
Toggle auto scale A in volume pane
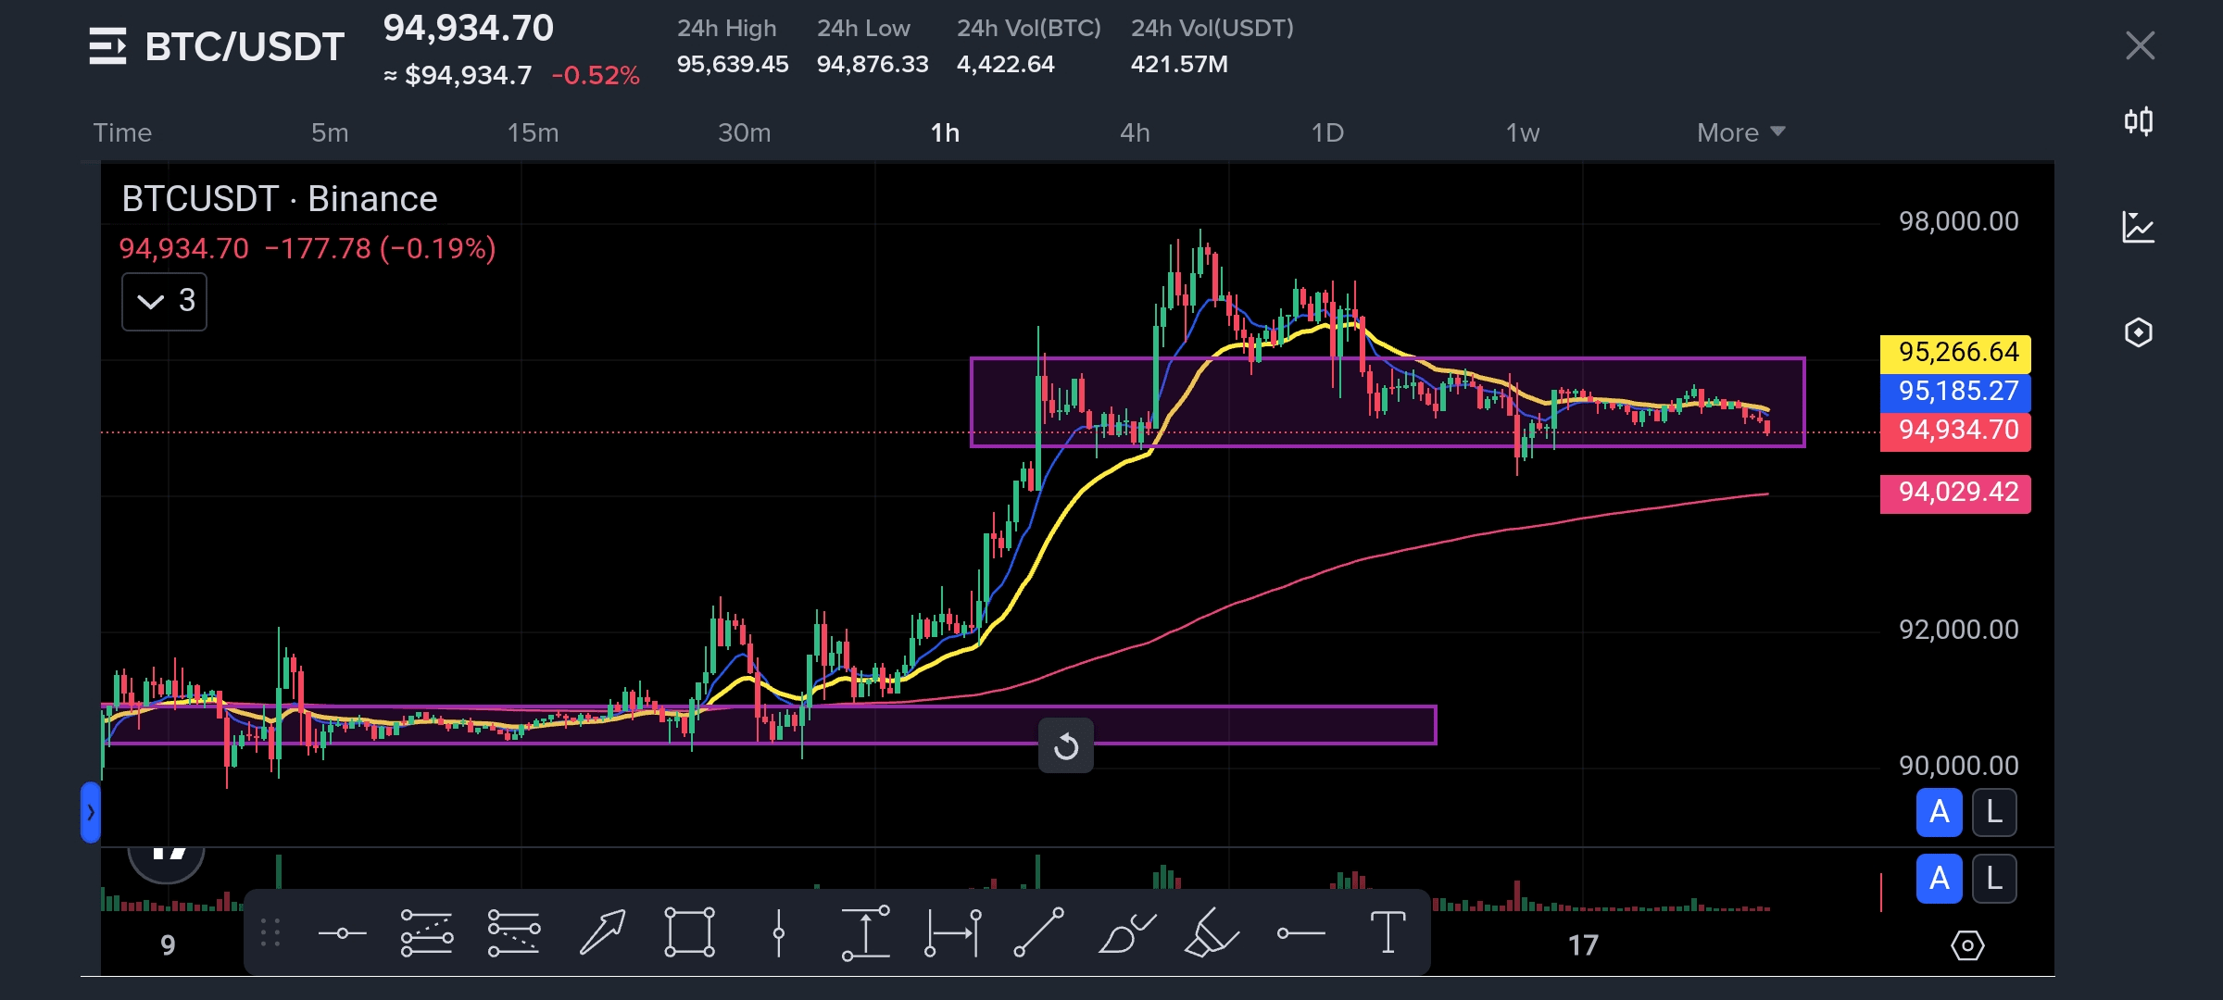click(x=1939, y=879)
